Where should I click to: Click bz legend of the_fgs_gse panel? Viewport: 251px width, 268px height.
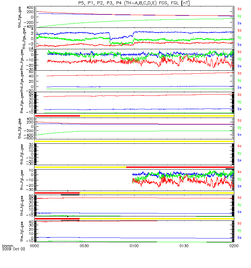pos(240,95)
